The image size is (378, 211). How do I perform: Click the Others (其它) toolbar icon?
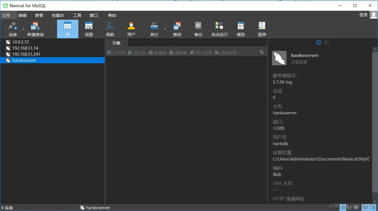pos(154,29)
